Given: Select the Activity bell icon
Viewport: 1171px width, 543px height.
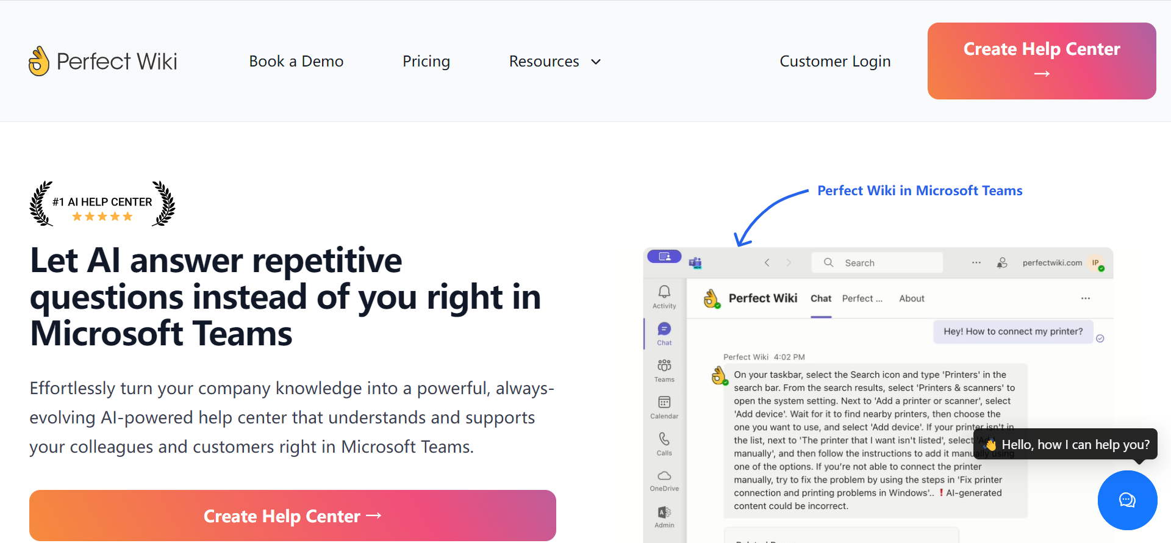Looking at the screenshot, I should click(664, 292).
